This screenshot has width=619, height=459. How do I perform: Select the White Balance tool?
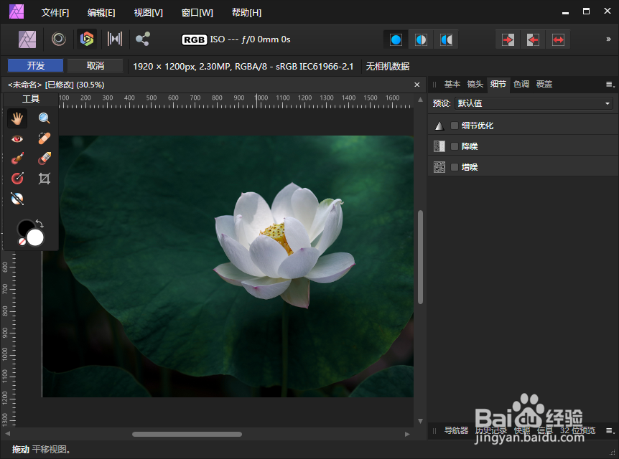pos(17,199)
